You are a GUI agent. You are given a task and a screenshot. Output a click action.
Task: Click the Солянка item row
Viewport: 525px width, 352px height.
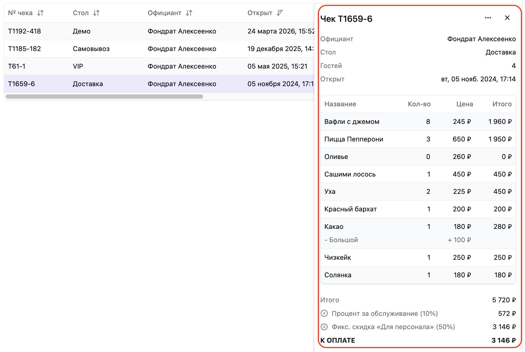pos(418,275)
